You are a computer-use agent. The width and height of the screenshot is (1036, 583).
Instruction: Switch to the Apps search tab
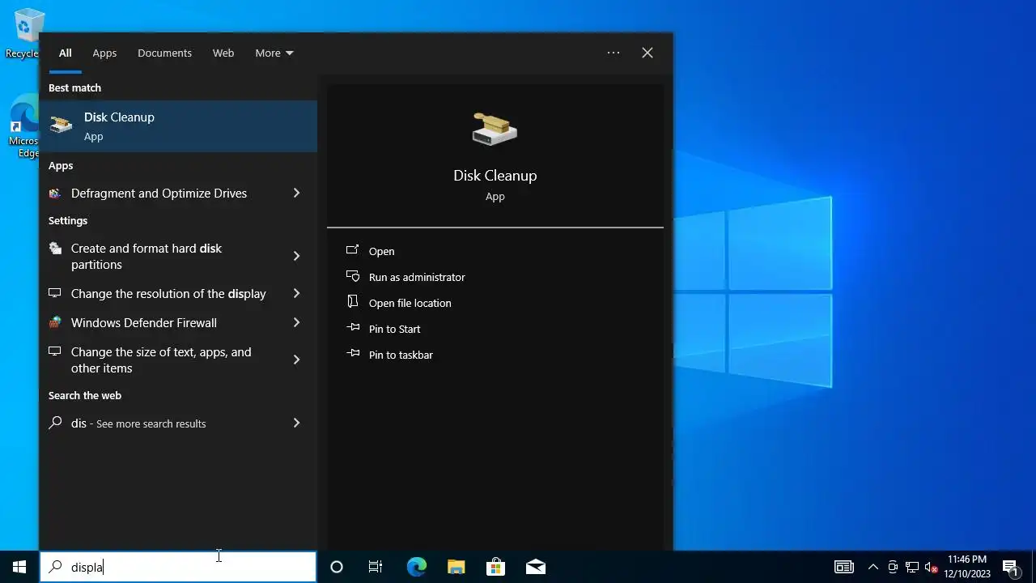click(104, 53)
